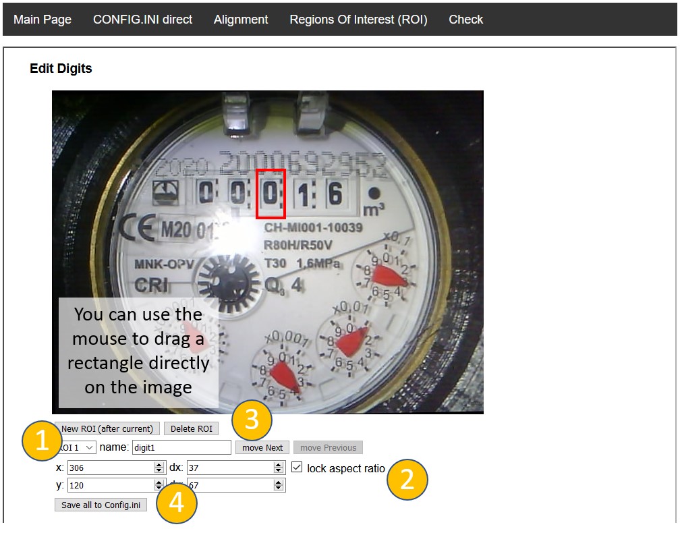This screenshot has height=533, width=680.
Task: Click the ROI name field containing digit1
Action: click(x=181, y=448)
